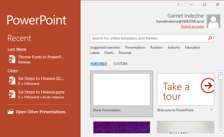Close the PowerPoint window
This screenshot has height=137, width=224.
click(x=217, y=5)
